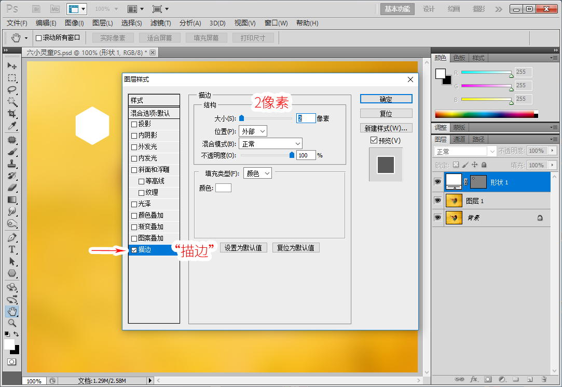This screenshot has height=387, width=562.
Task: Click the 确定 OK button
Action: tap(386, 99)
